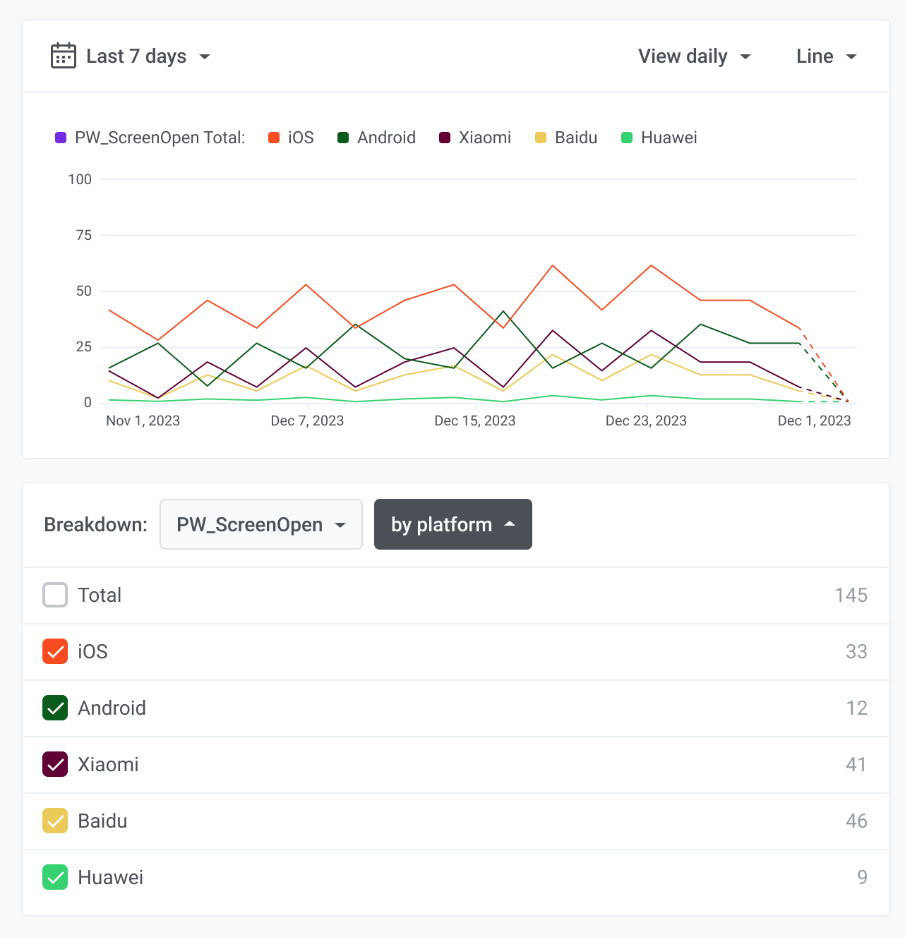The image size is (905, 937).
Task: Click the calendar icon beside Last 7 days
Action: click(63, 56)
